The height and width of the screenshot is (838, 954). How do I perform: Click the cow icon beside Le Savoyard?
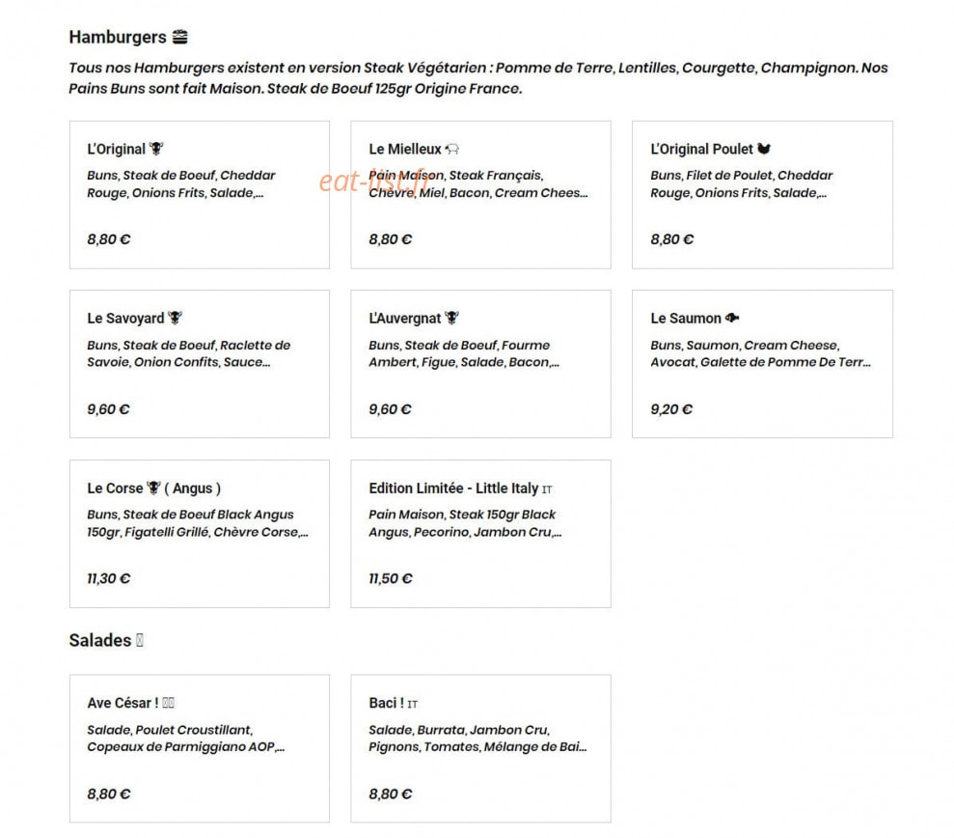tap(176, 318)
